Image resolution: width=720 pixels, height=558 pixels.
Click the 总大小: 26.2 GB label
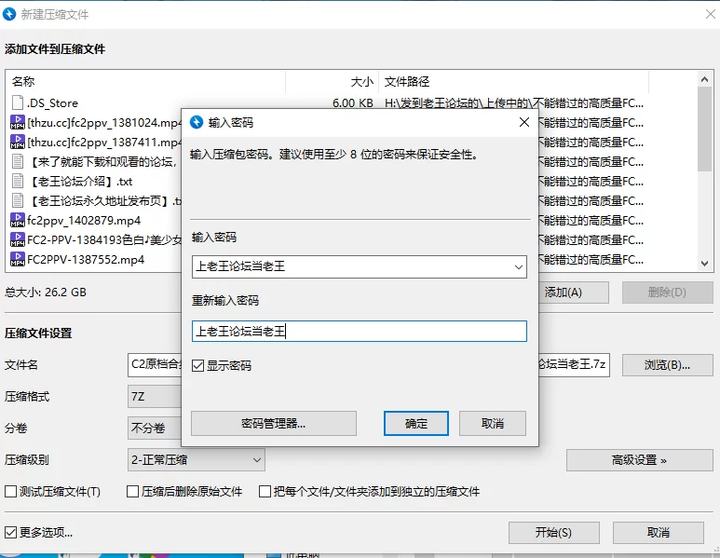[46, 293]
